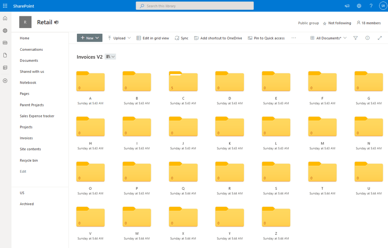The height and width of the screenshot is (248, 388).
Task: Sync the library with the Sync icon
Action: coord(181,38)
